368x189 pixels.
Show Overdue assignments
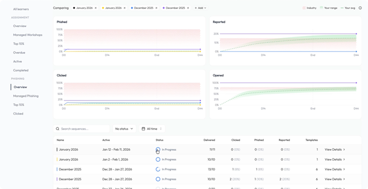19,53
